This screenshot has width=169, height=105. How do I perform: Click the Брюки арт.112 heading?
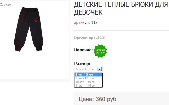[x=89, y=37]
